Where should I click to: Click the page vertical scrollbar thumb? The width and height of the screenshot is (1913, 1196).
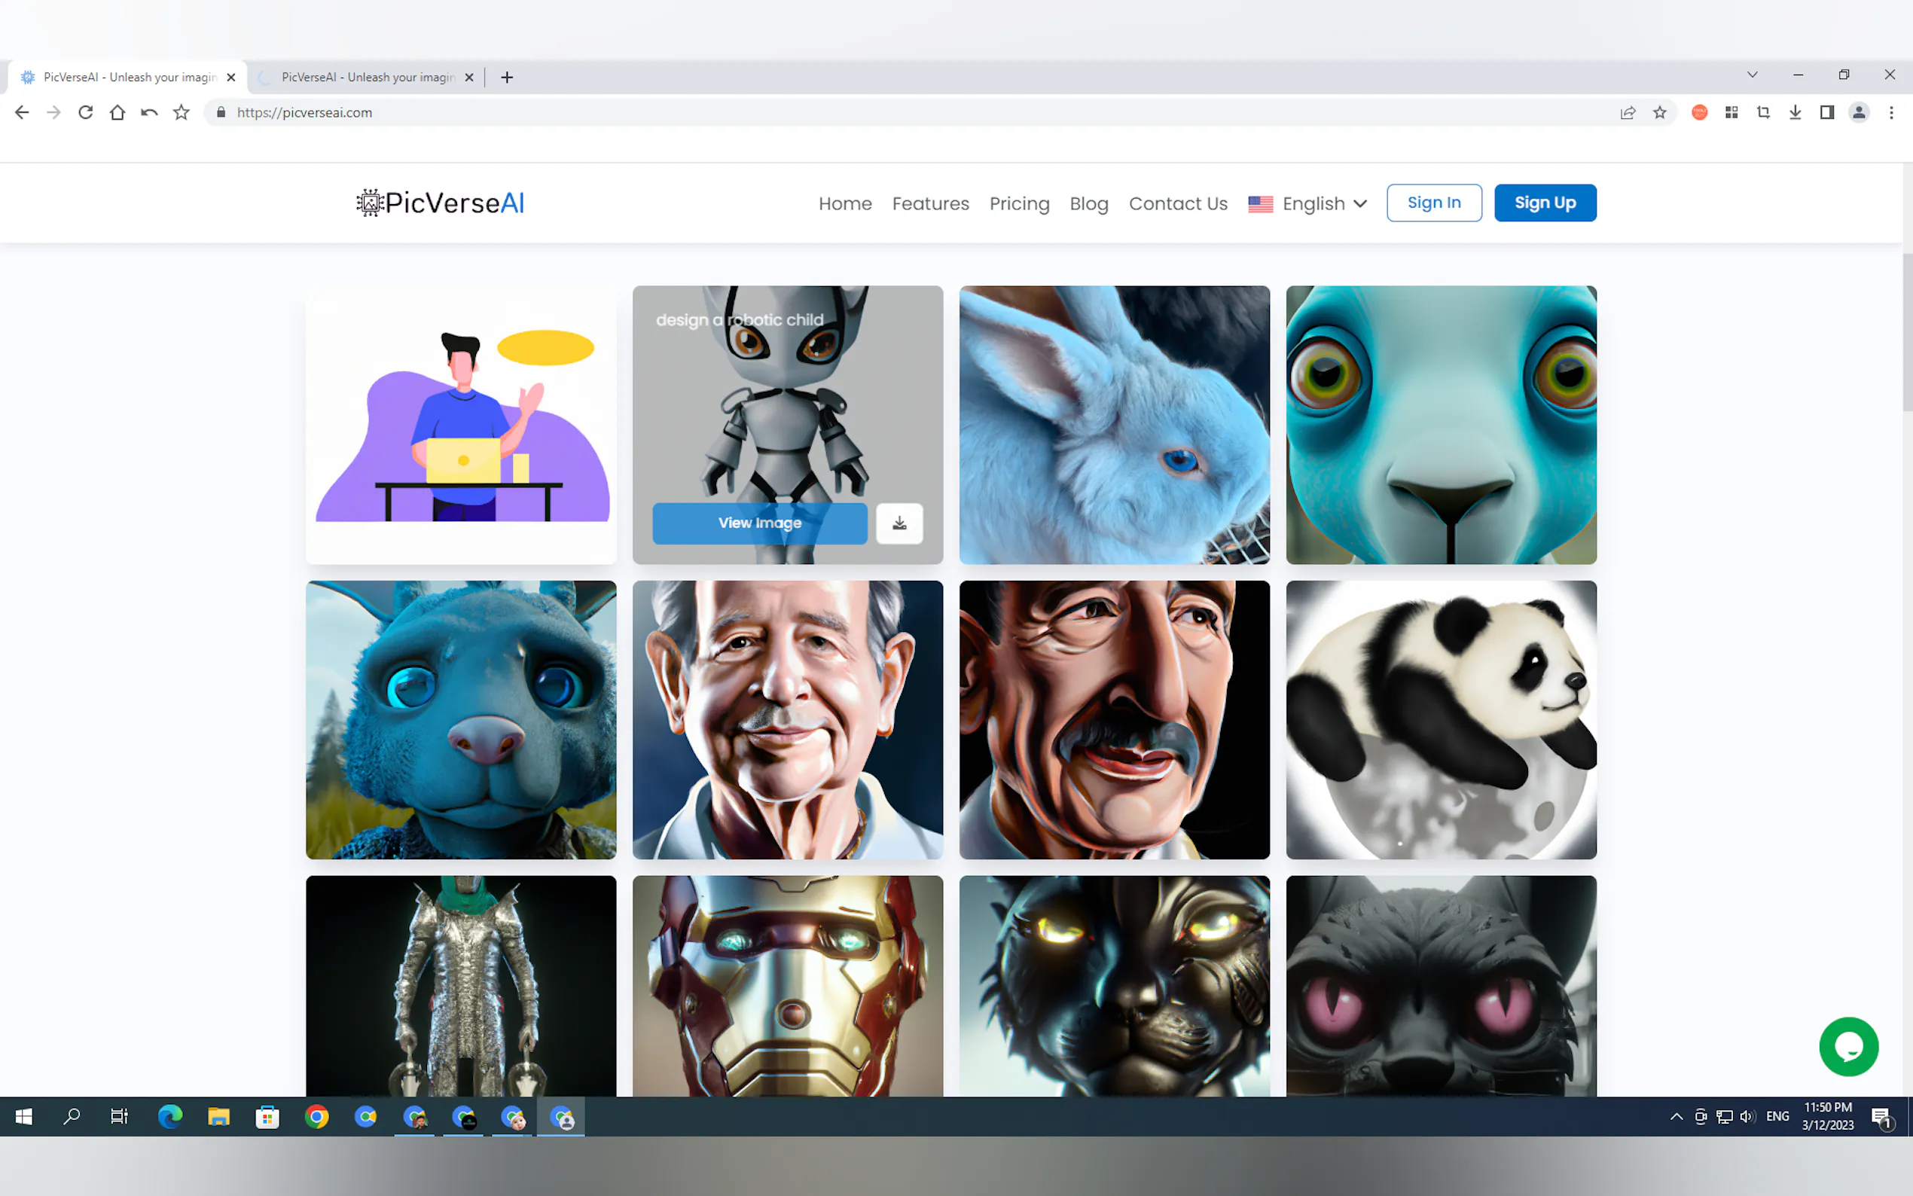coord(1907,332)
